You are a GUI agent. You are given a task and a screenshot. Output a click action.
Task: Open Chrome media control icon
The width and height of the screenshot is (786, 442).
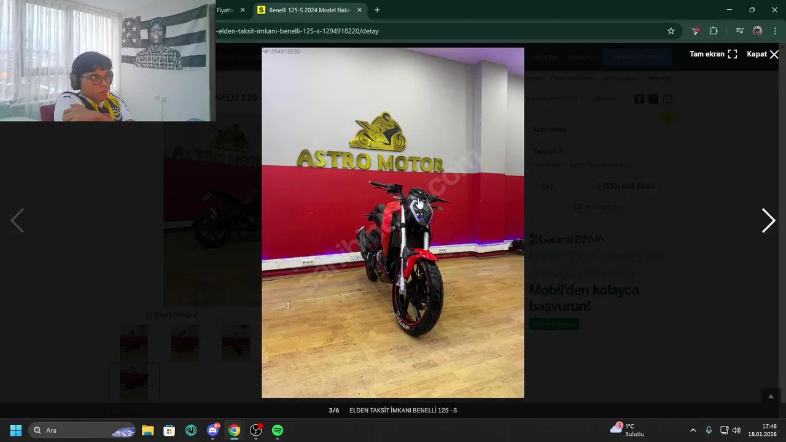tap(740, 31)
